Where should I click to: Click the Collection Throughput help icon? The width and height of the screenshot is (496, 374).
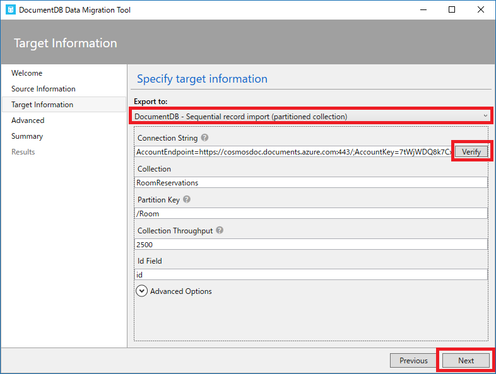pos(220,230)
